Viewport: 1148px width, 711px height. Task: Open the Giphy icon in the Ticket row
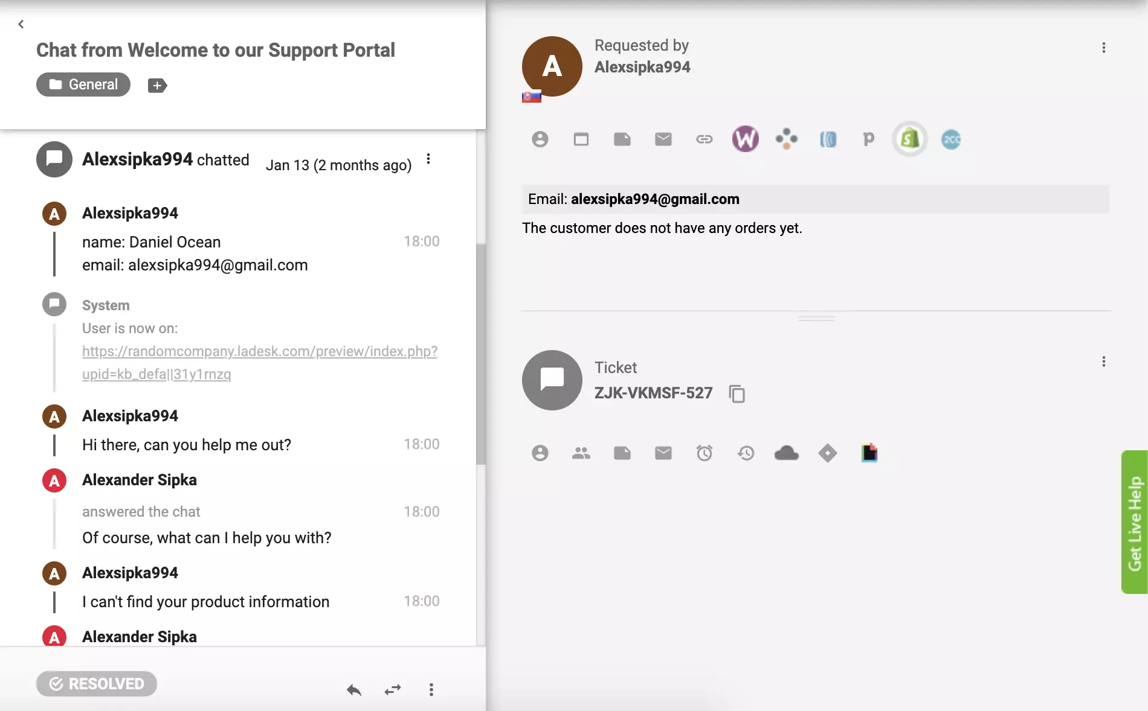(868, 453)
